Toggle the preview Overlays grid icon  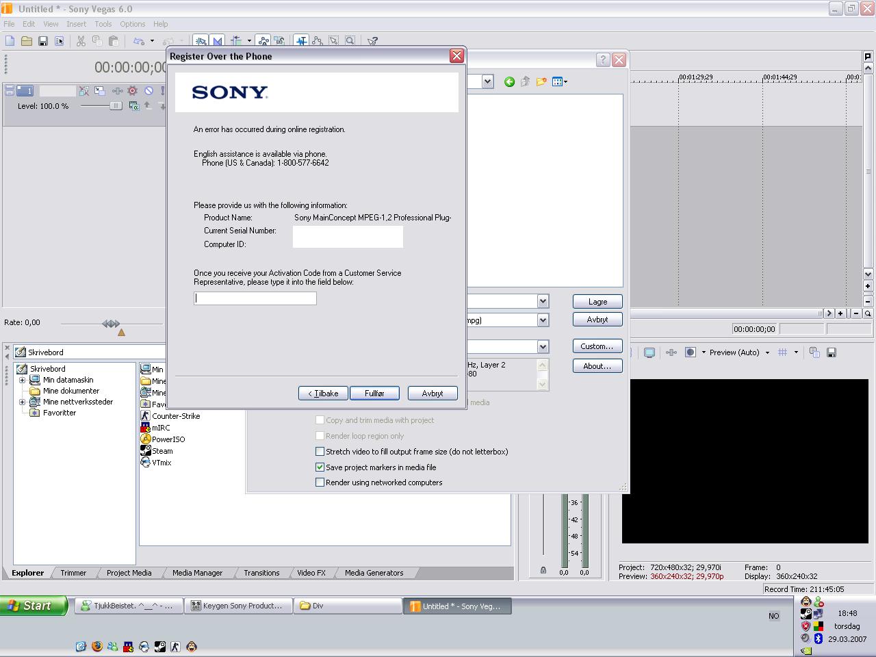[x=782, y=352]
